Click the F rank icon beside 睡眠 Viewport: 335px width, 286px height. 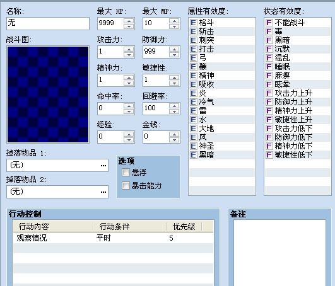[269, 67]
